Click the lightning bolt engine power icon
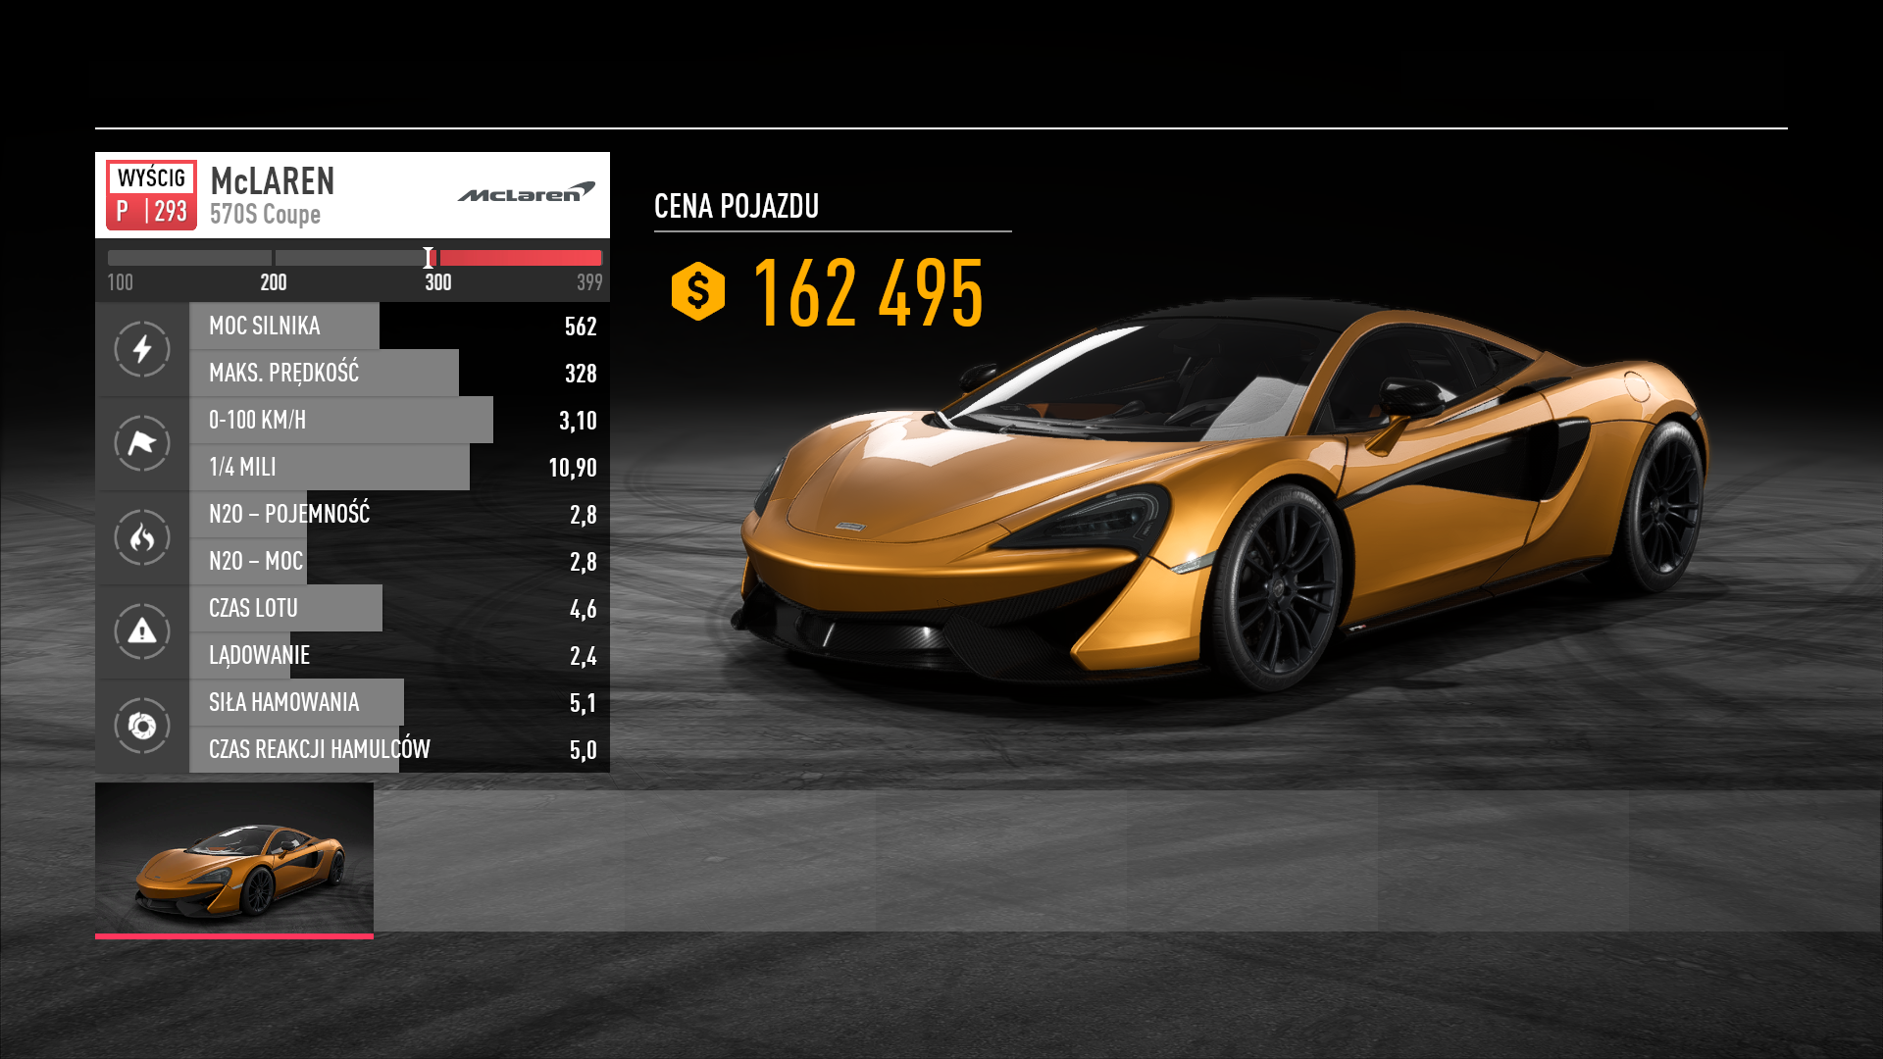Screen dimensions: 1883x1059 142,349
